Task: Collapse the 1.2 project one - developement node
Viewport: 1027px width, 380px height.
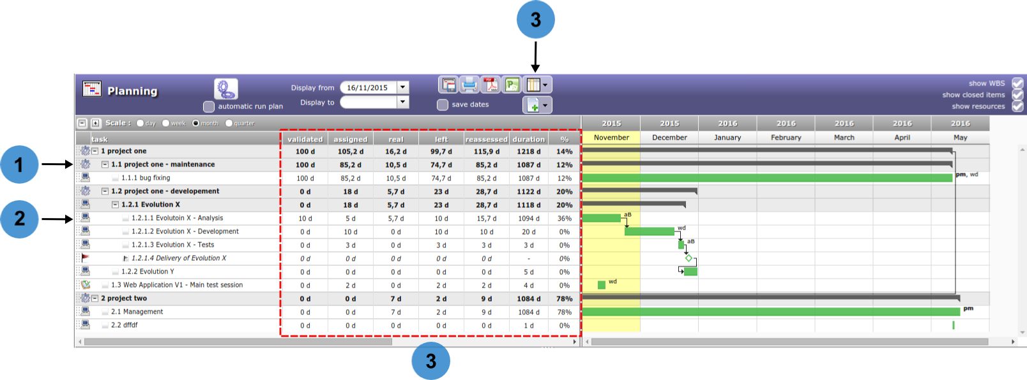Action: point(105,191)
